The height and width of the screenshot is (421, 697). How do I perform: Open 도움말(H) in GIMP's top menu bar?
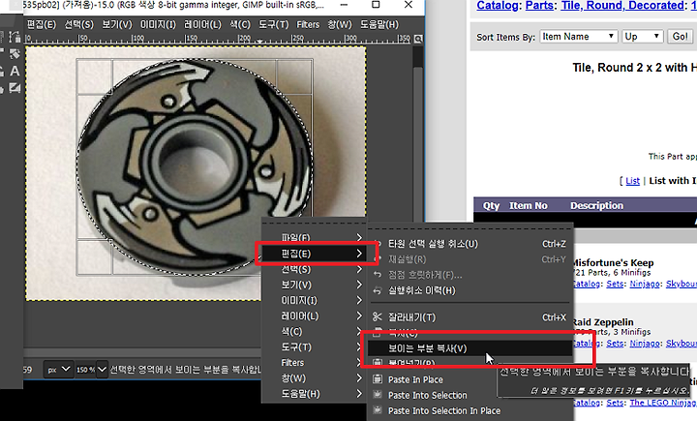click(x=379, y=24)
